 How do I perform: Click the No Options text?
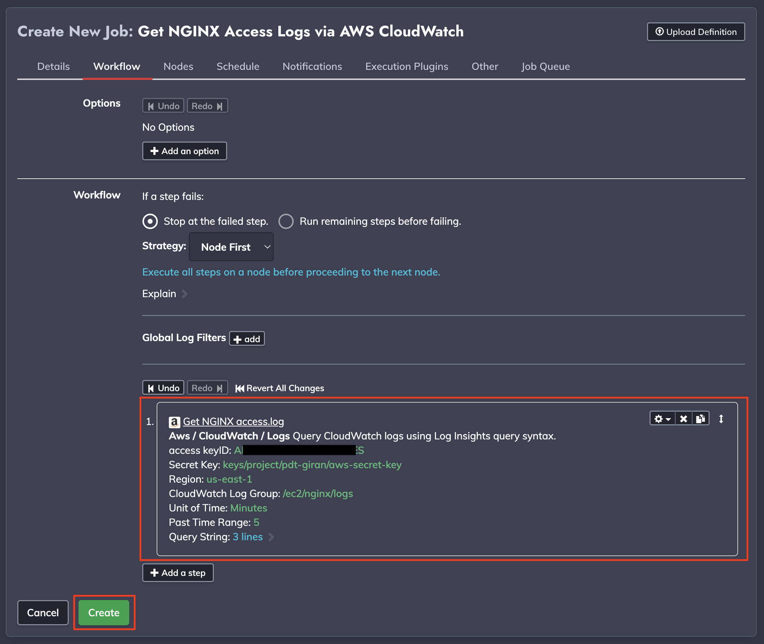(x=168, y=127)
